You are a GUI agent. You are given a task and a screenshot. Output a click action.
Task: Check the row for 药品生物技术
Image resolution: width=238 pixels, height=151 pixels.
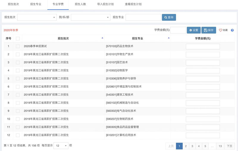pyautogui.click(x=18, y=46)
